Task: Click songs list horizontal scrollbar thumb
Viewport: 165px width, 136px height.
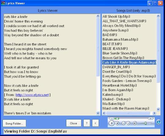Action: [128, 113]
